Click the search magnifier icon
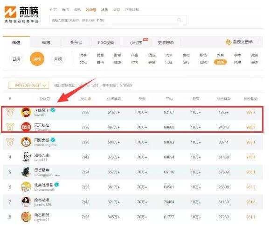 (x=179, y=20)
